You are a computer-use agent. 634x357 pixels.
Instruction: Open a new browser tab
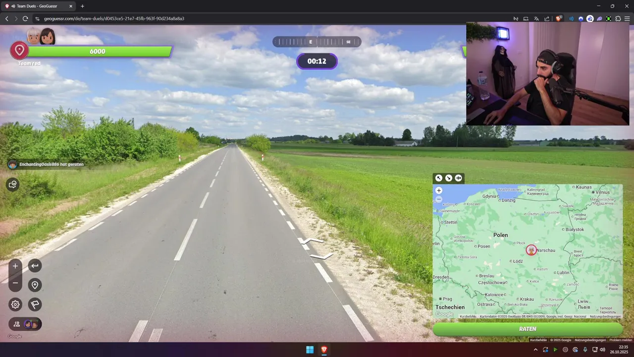82,6
